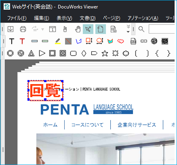This screenshot has width=177, height=165.
Task: Select the starburst shape stamp
Action: click(x=115, y=53)
